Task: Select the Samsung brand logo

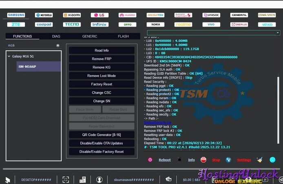Action: pos(16,15)
